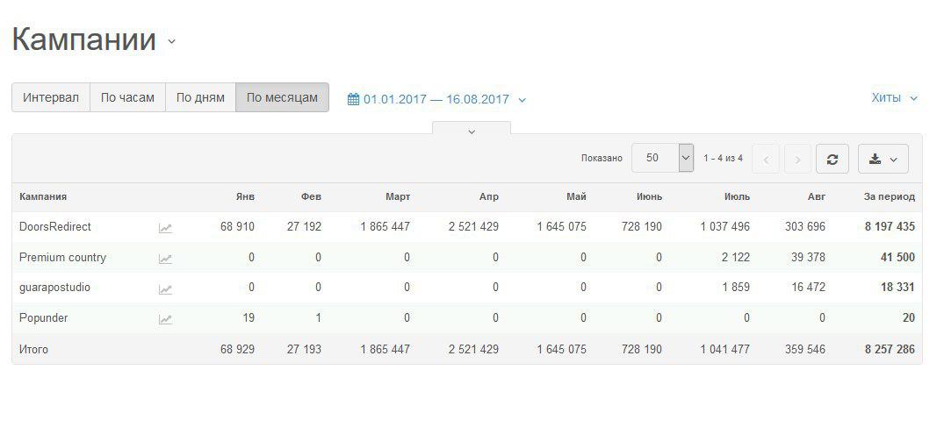Screen dimensions: 944x427
Task: Open chart for Popunder campaign
Action: point(165,319)
